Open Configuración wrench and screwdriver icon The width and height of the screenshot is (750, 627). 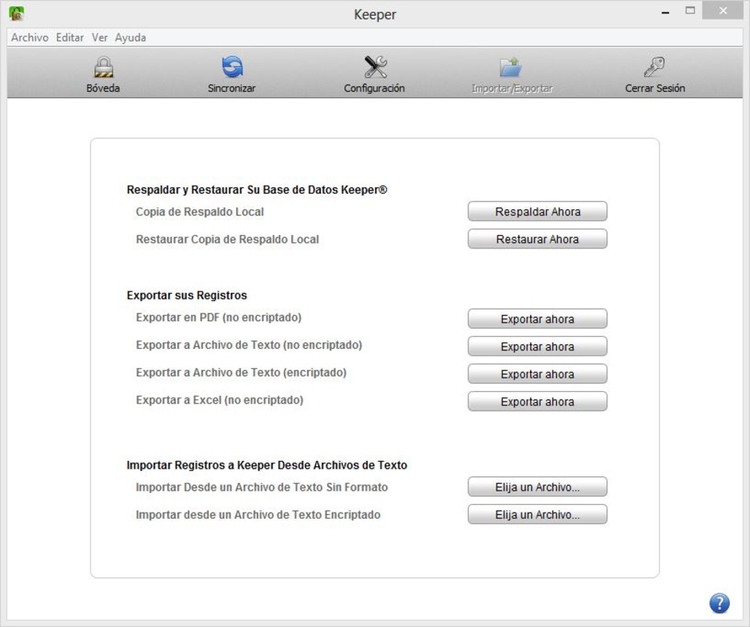click(x=375, y=67)
